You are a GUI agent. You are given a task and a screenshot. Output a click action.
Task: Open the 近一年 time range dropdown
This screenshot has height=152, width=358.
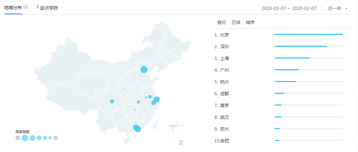(334, 8)
